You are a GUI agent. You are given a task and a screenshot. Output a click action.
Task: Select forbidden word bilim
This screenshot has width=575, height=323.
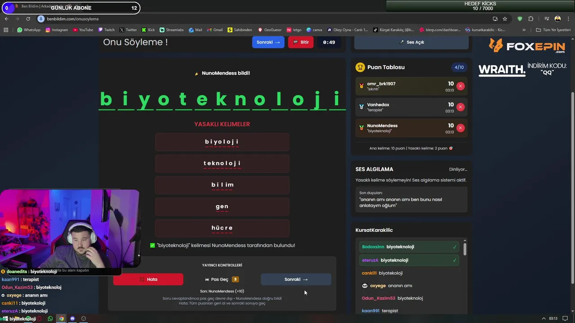pos(222,185)
